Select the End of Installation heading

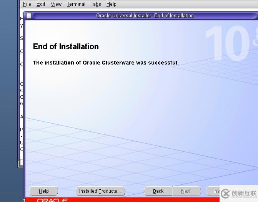click(x=66, y=46)
